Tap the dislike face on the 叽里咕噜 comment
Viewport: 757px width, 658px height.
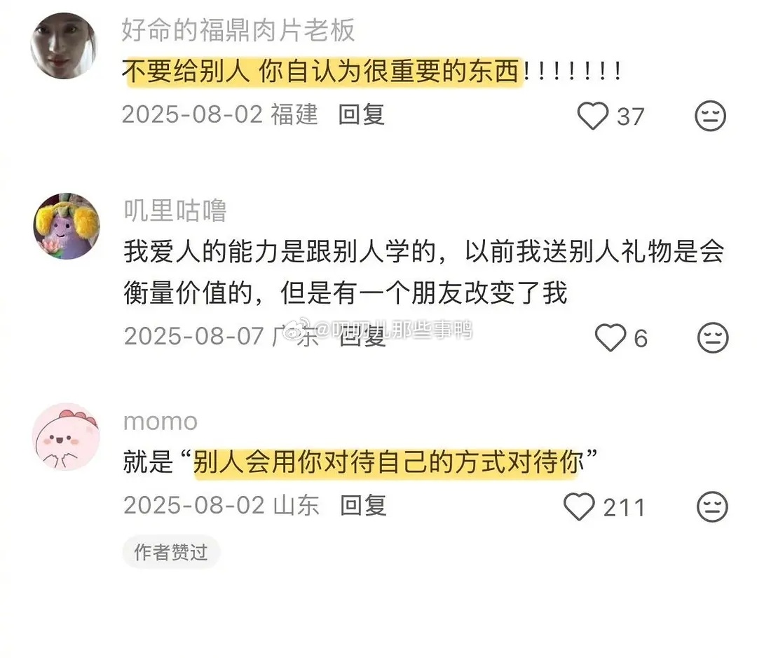coord(713,337)
